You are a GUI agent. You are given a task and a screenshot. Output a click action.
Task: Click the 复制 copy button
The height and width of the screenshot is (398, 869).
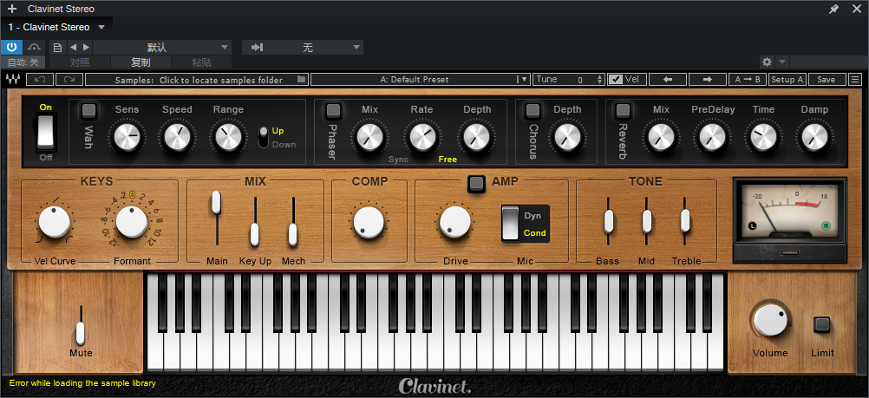pyautogui.click(x=140, y=62)
